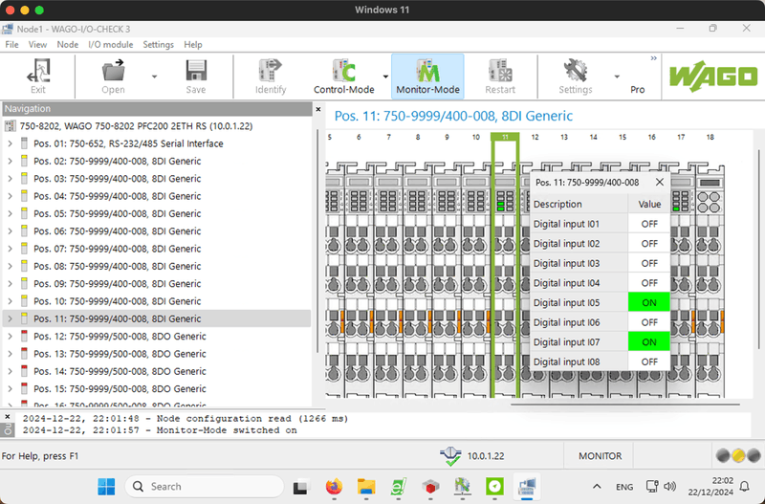Click the yellow module icon of Pos. 03
Viewport: 765px width, 504px height.
tap(24, 179)
